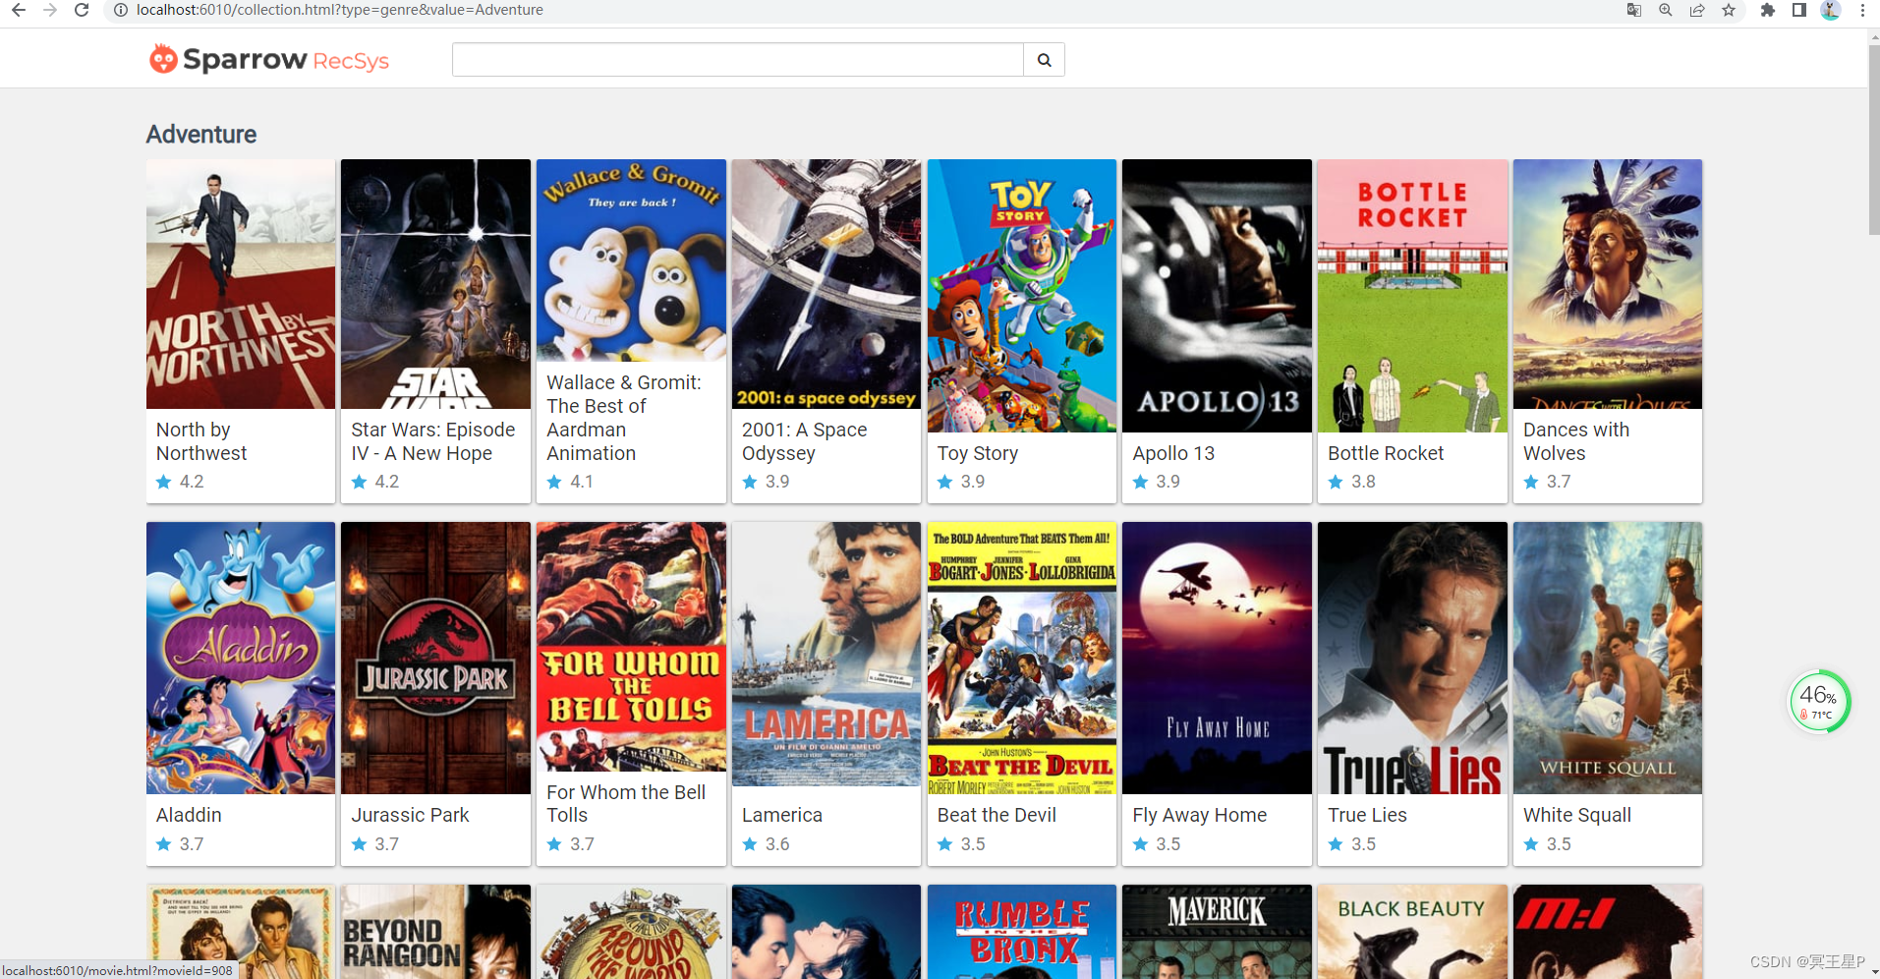Click the Bottle Rocket poster image
The height and width of the screenshot is (979, 1880).
(1412, 296)
